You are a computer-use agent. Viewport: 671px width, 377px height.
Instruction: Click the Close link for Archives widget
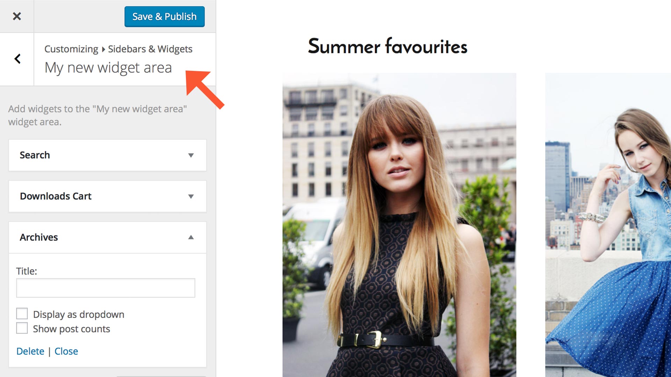click(66, 351)
